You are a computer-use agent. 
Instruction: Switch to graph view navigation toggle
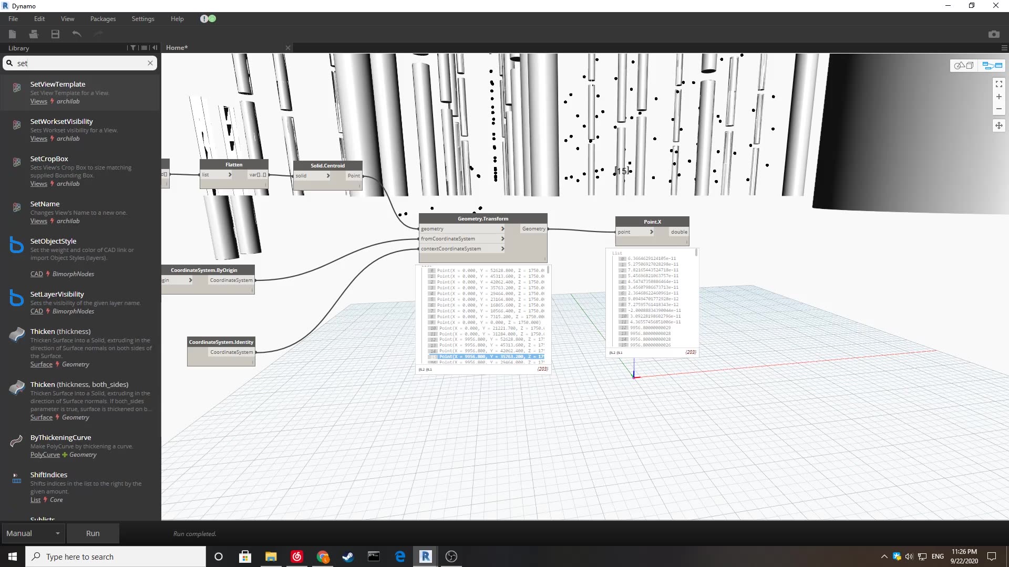pos(992,66)
